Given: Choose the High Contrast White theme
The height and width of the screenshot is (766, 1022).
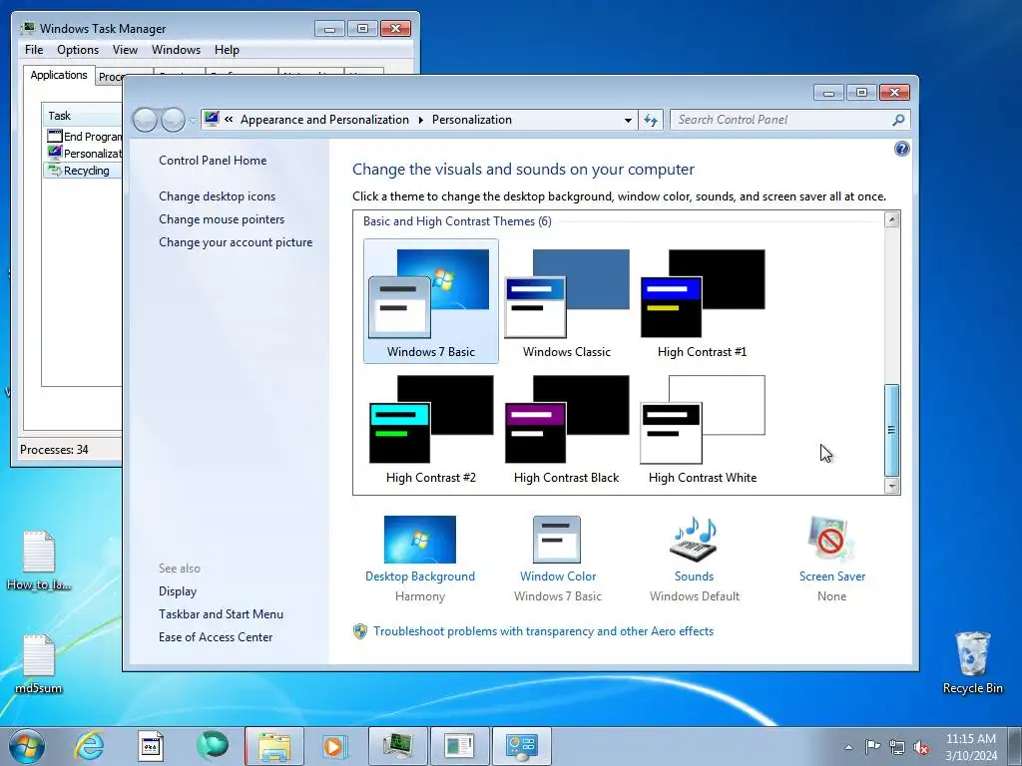Looking at the screenshot, I should [702, 429].
